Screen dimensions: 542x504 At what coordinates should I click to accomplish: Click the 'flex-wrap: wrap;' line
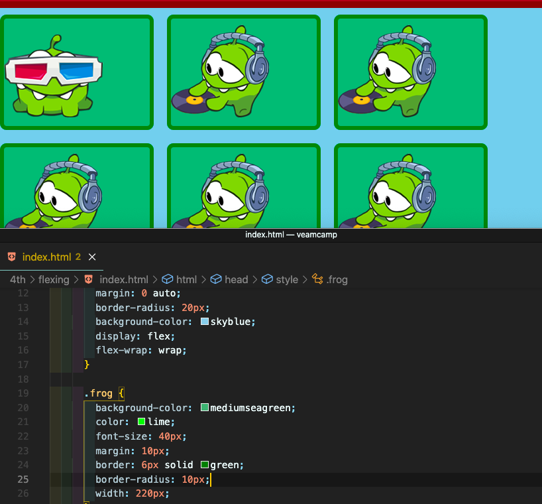pos(141,350)
